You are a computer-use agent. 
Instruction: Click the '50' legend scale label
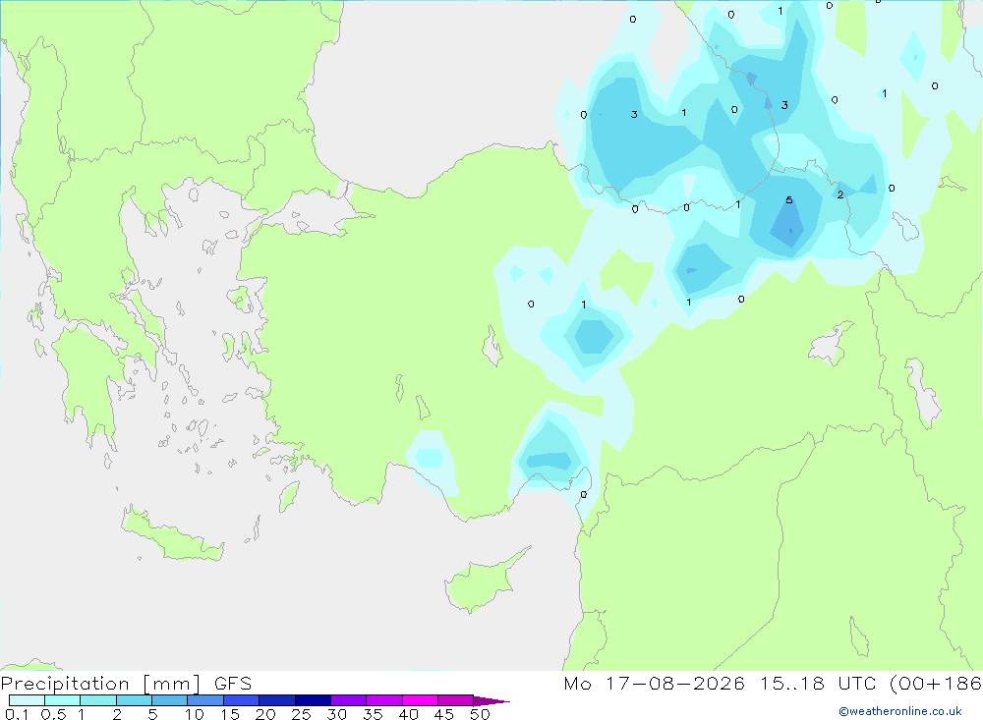click(480, 714)
